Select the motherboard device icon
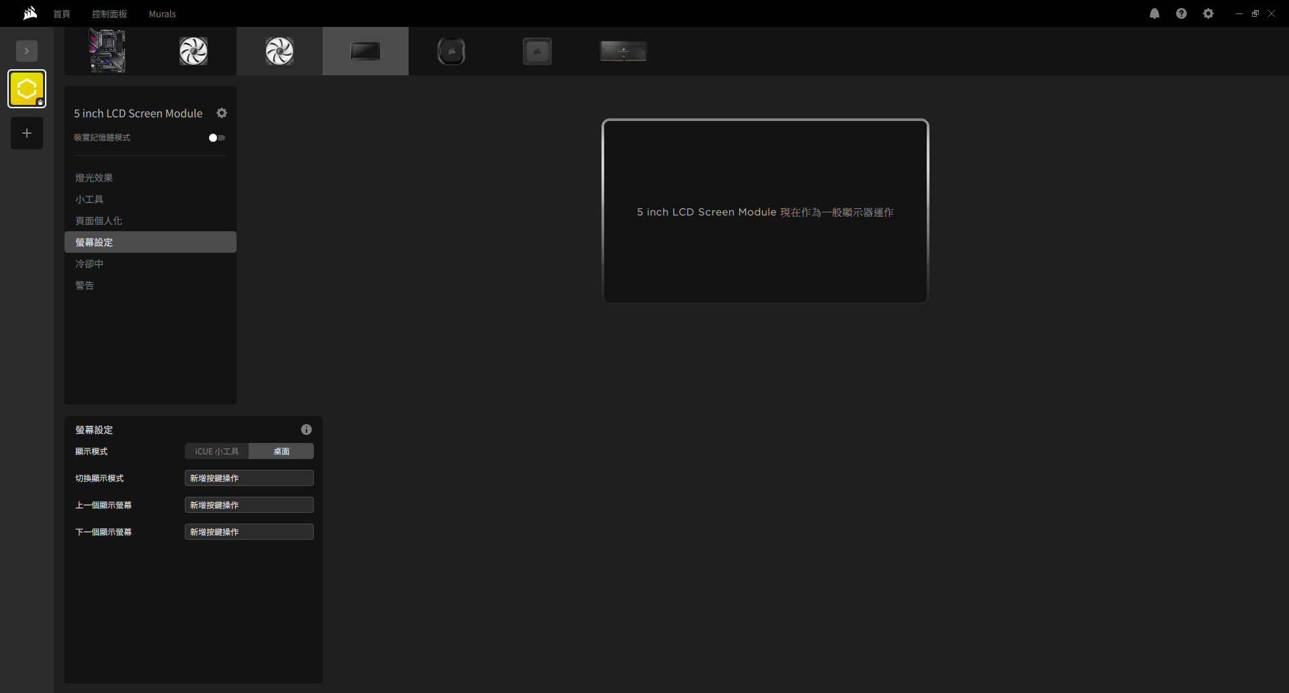The height and width of the screenshot is (693, 1289). point(108,51)
